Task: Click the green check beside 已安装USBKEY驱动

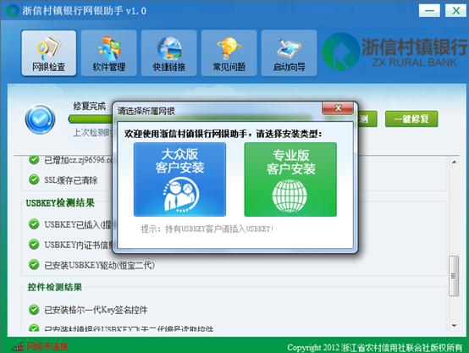Action: point(34,264)
